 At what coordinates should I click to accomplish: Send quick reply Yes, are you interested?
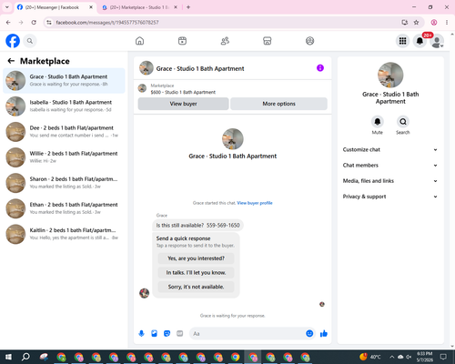click(x=196, y=258)
